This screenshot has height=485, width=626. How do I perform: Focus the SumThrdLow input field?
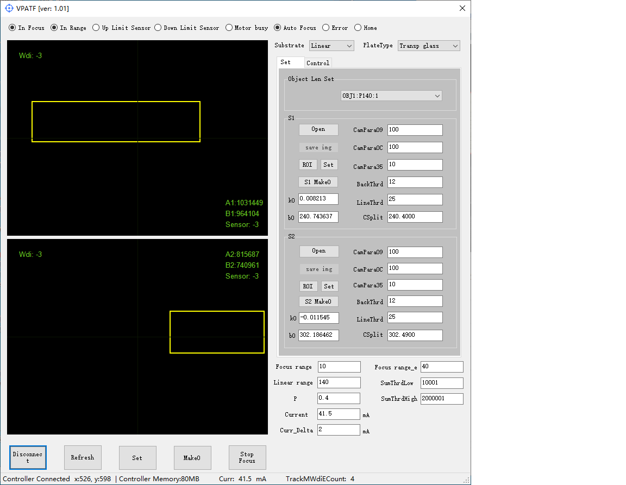(x=442, y=383)
